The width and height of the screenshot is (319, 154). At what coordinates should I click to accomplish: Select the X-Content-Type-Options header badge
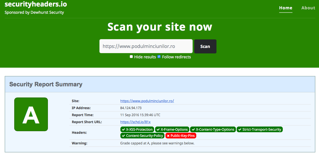(x=213, y=129)
